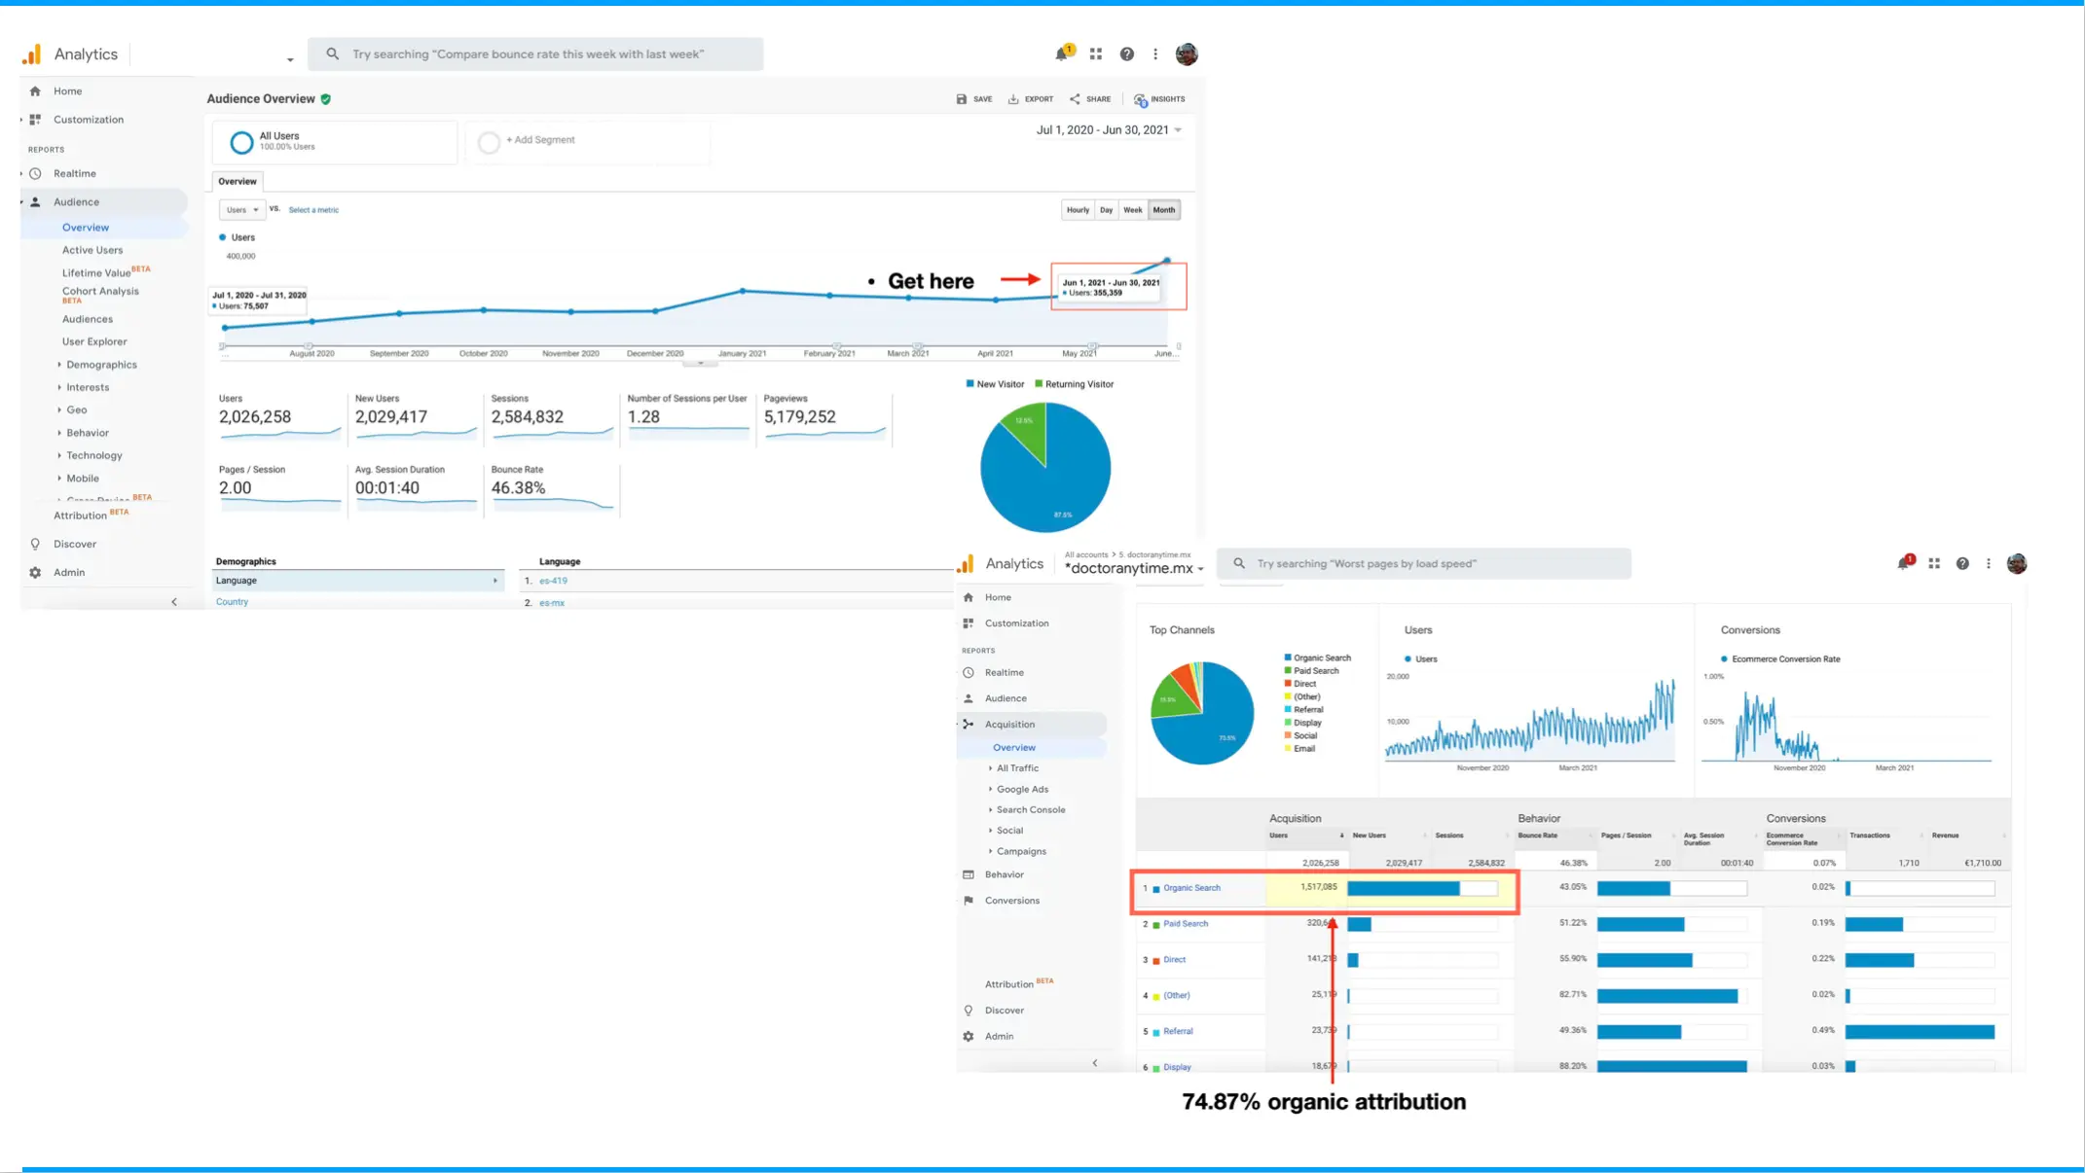Open the Jul 1, 2020 - Jun 30, 2021 date range dropdown

point(1109,130)
